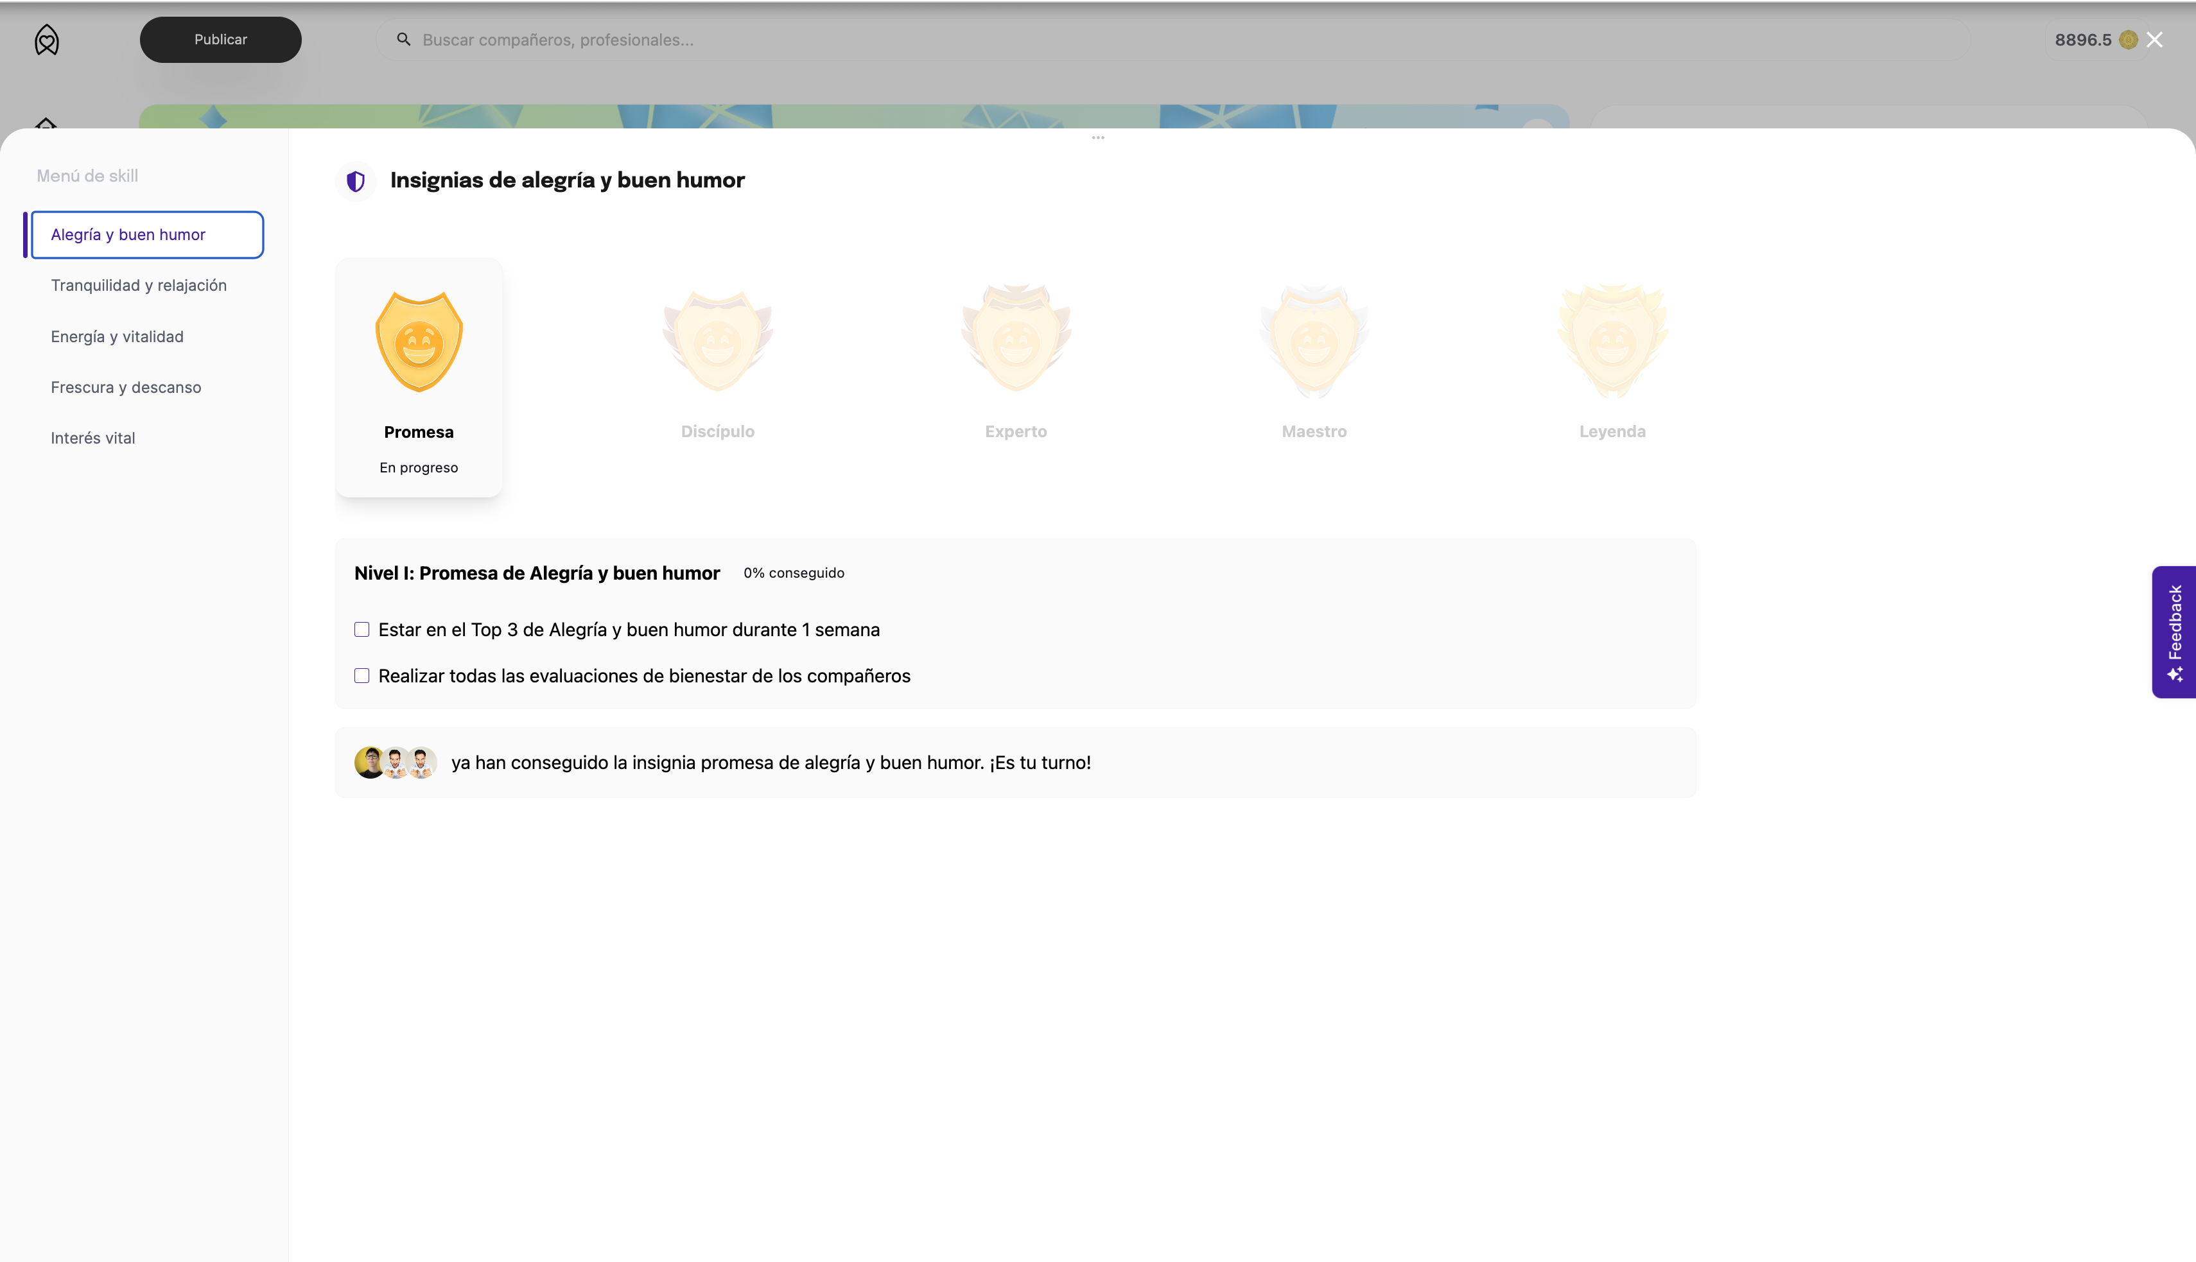The width and height of the screenshot is (2196, 1262).
Task: Click the Insignias de alegría y buen humor title
Action: (567, 180)
